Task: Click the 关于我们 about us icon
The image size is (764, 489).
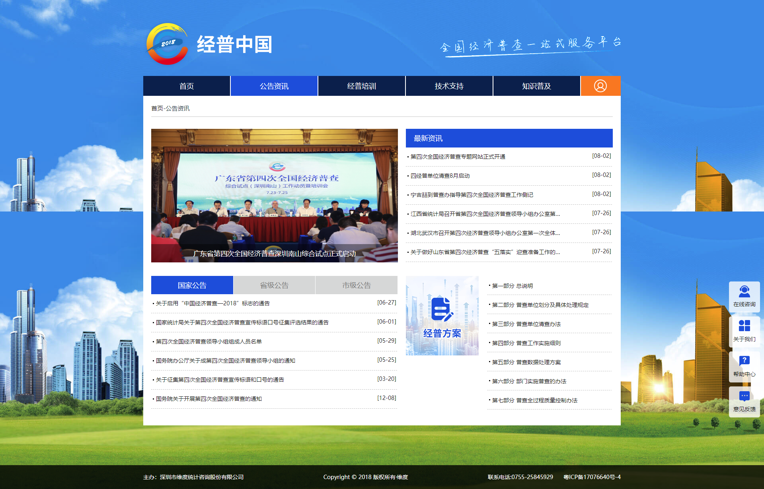Action: 744,331
